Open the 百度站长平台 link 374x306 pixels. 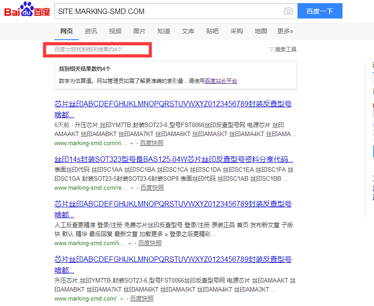[x=221, y=81]
